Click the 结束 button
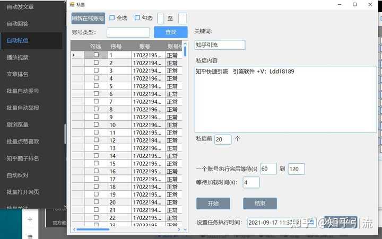The height and width of the screenshot is (239, 382). coord(260,203)
